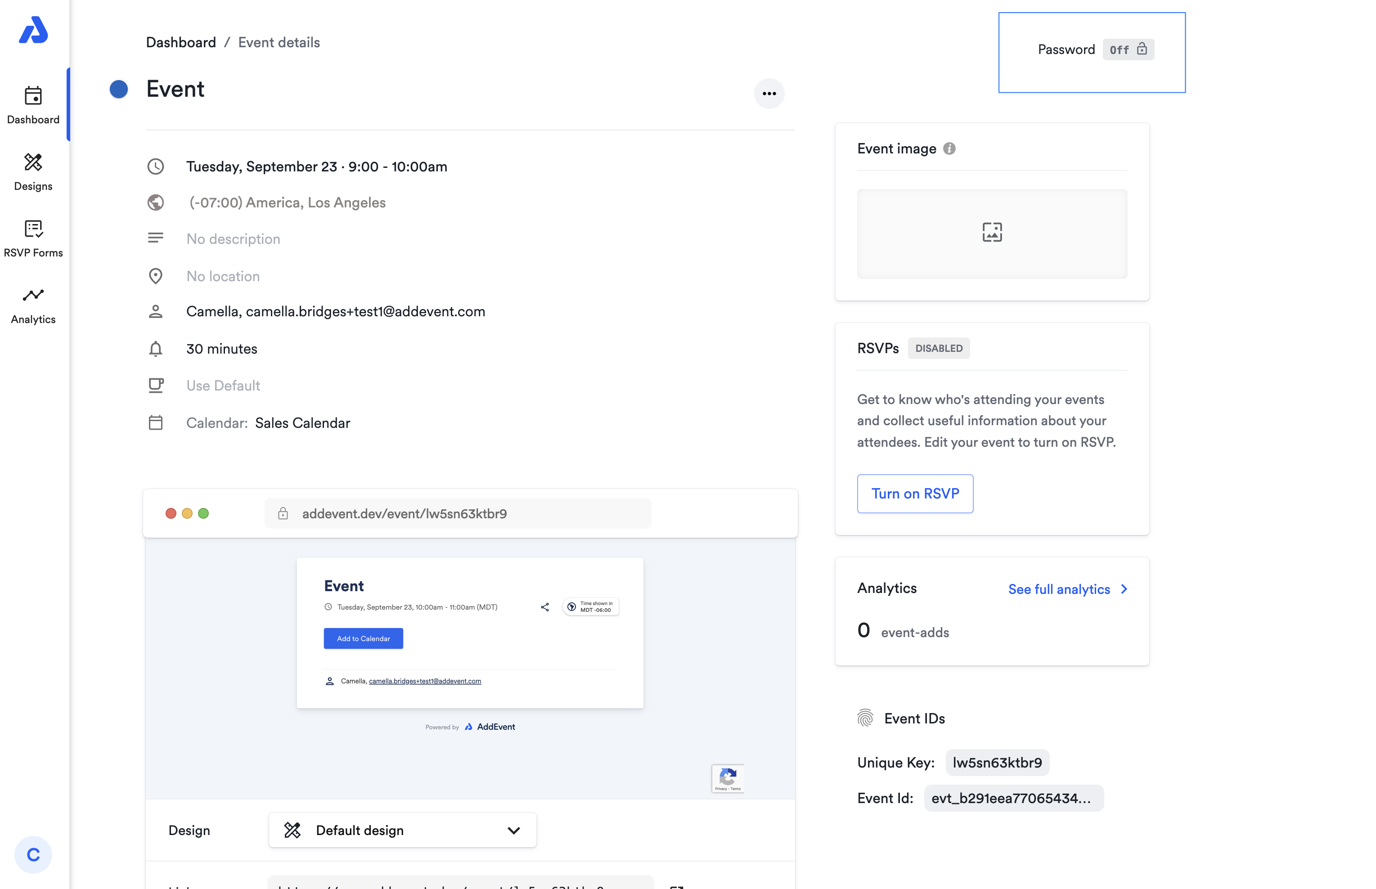The height and width of the screenshot is (889, 1376).
Task: Click the share icon in event preview
Action: 544,607
